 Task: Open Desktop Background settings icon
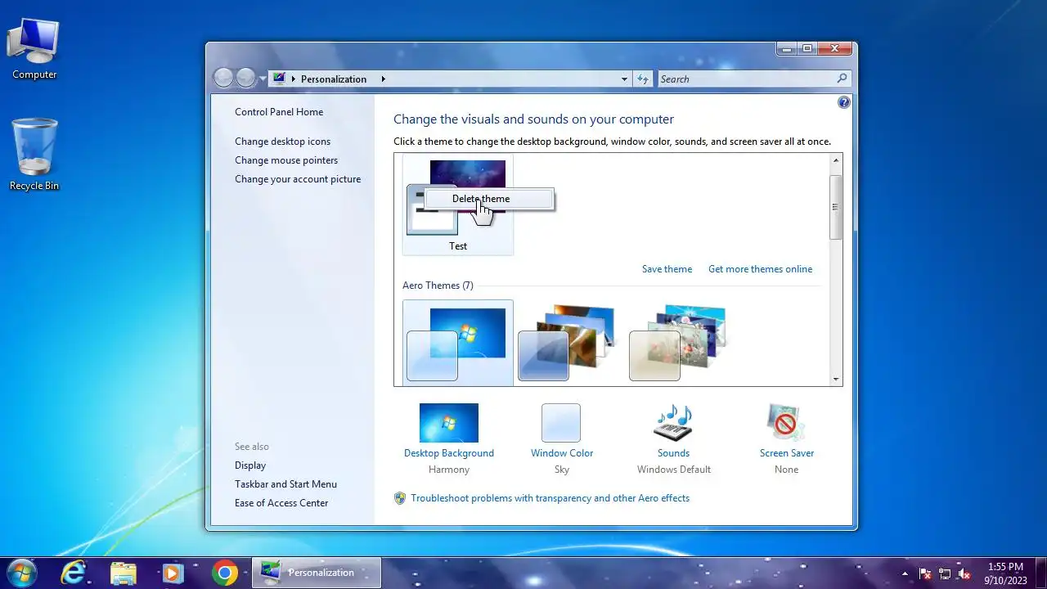[x=449, y=423]
